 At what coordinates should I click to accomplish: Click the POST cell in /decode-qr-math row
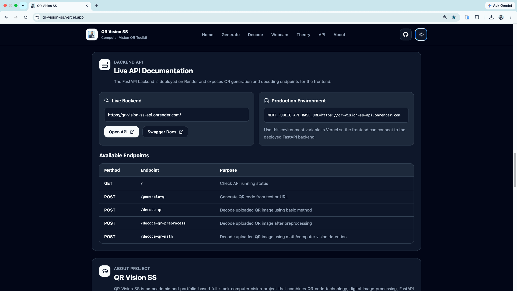[x=110, y=237]
